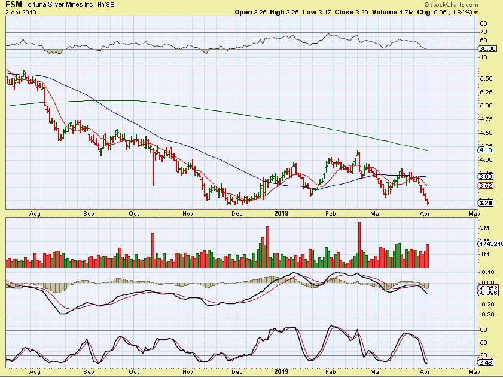This screenshot has height=378, width=503.
Task: Click the May label under the price panel
Action: coord(474,214)
